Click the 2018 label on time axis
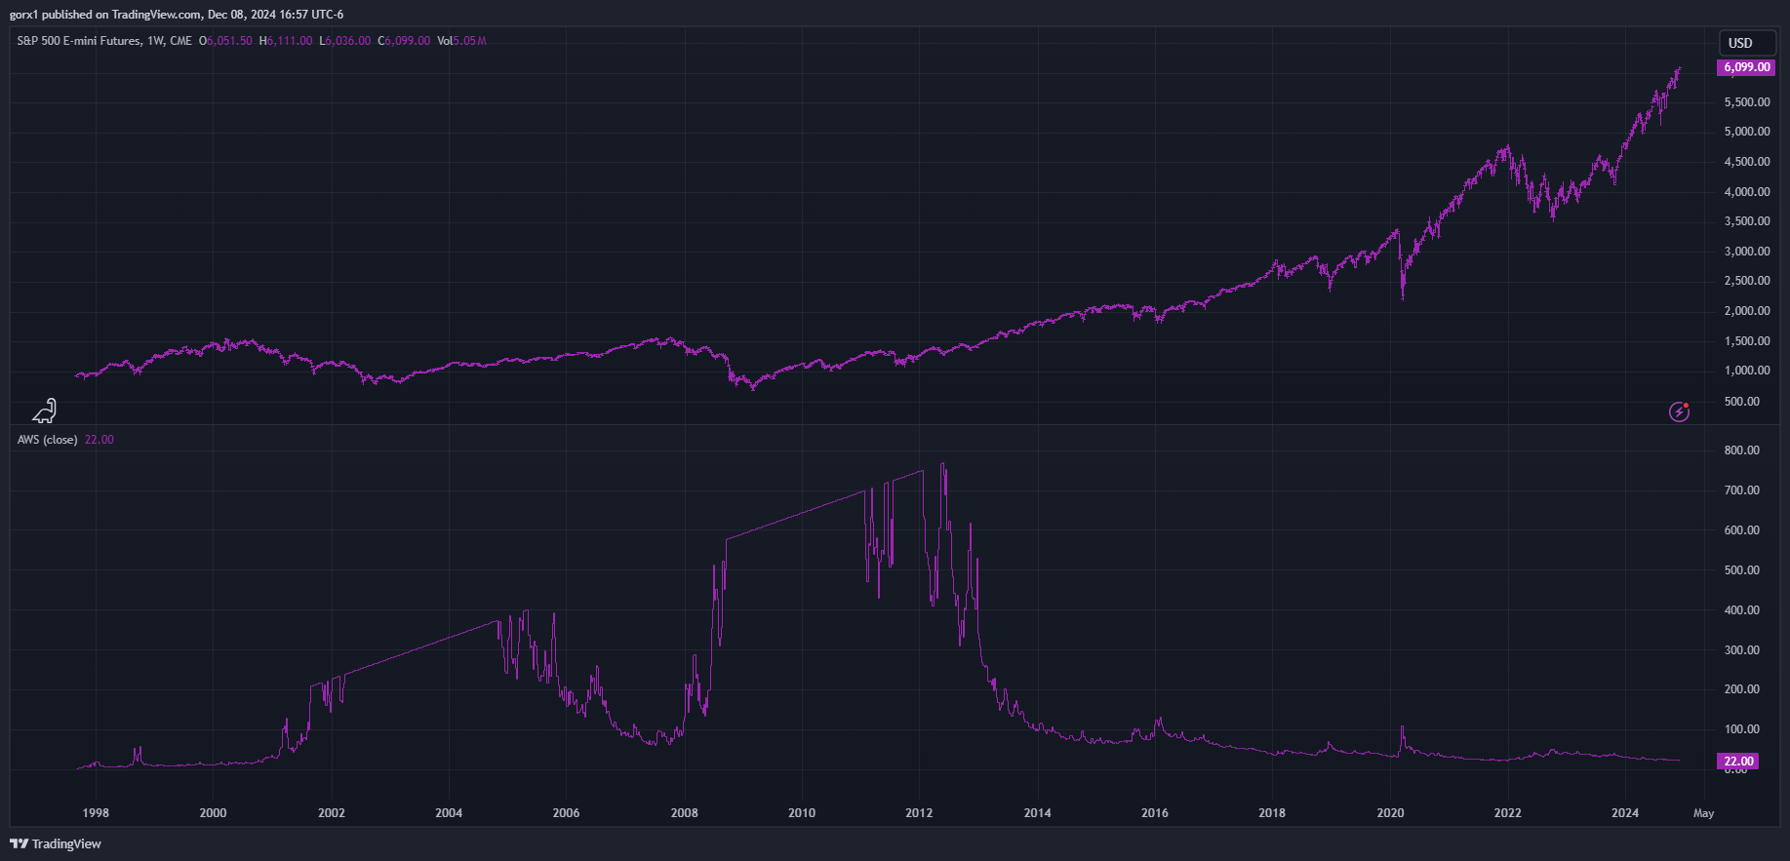The width and height of the screenshot is (1790, 861). (1272, 813)
